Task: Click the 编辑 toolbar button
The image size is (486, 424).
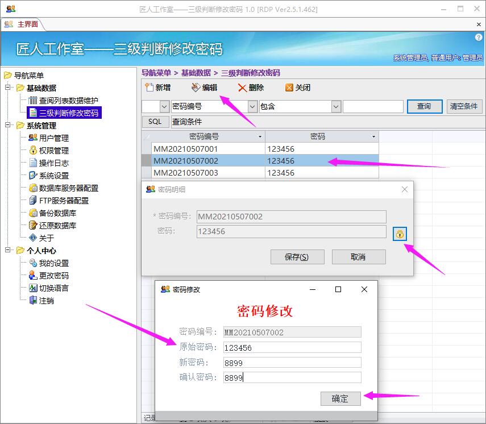Action: (204, 88)
